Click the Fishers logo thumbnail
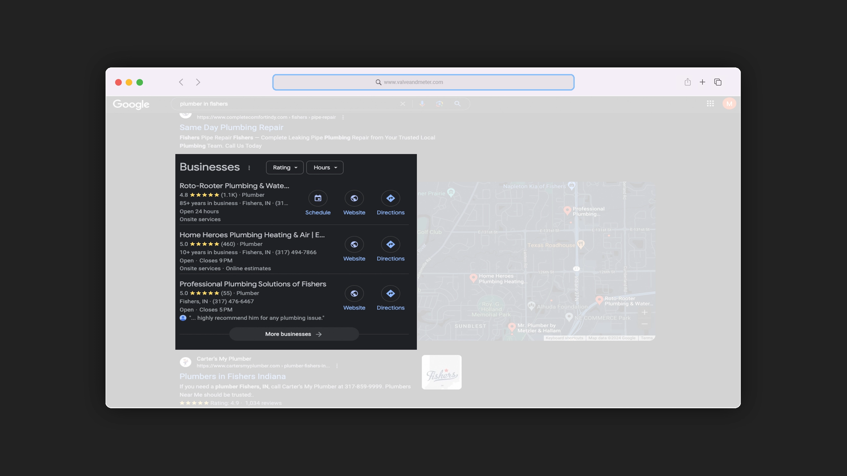Viewport: 847px width, 476px height. click(x=441, y=372)
